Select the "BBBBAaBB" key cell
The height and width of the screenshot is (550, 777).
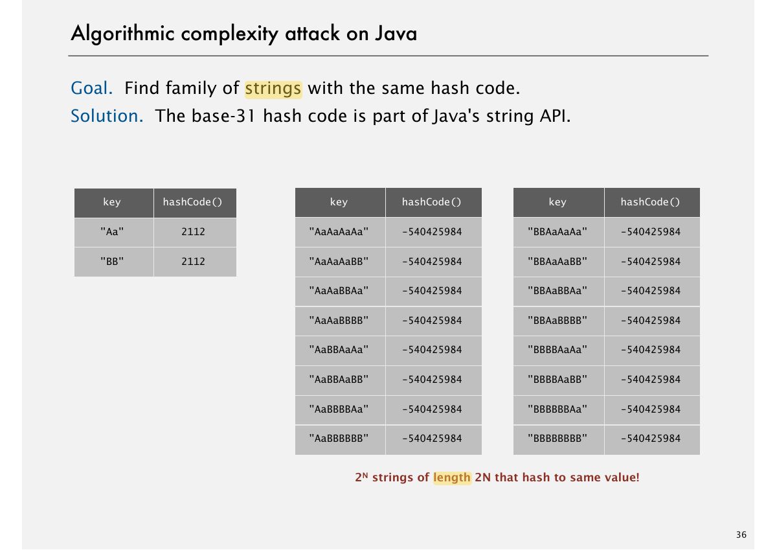[558, 380]
